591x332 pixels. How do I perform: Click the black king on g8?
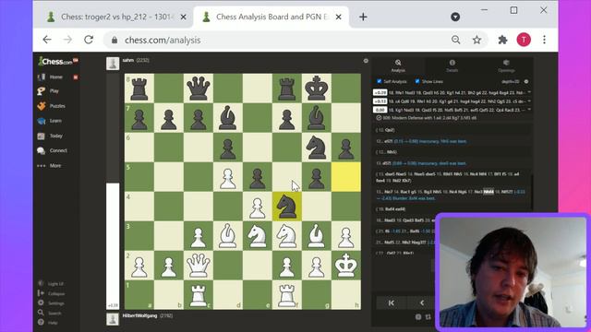(x=317, y=89)
